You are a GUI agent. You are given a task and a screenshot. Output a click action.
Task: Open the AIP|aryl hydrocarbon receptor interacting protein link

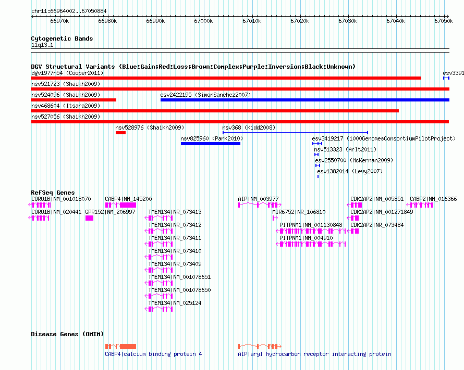click(314, 354)
